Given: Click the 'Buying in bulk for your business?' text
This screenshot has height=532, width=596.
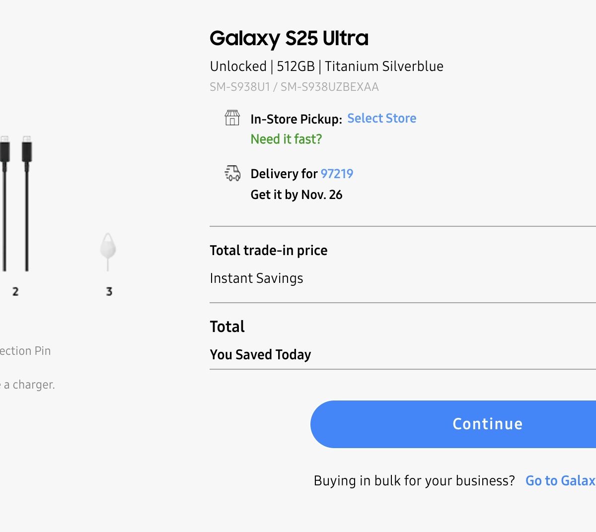Looking at the screenshot, I should click(414, 480).
